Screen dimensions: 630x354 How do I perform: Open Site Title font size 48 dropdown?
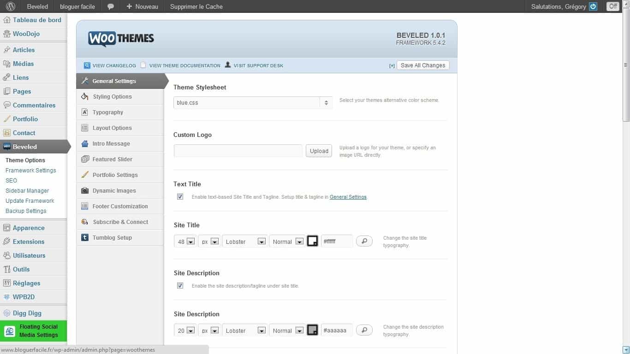pyautogui.click(x=185, y=242)
